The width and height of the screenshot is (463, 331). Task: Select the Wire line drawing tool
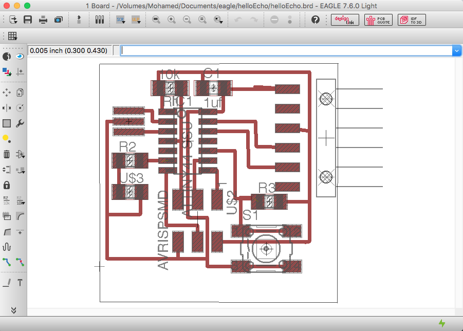click(x=7, y=283)
